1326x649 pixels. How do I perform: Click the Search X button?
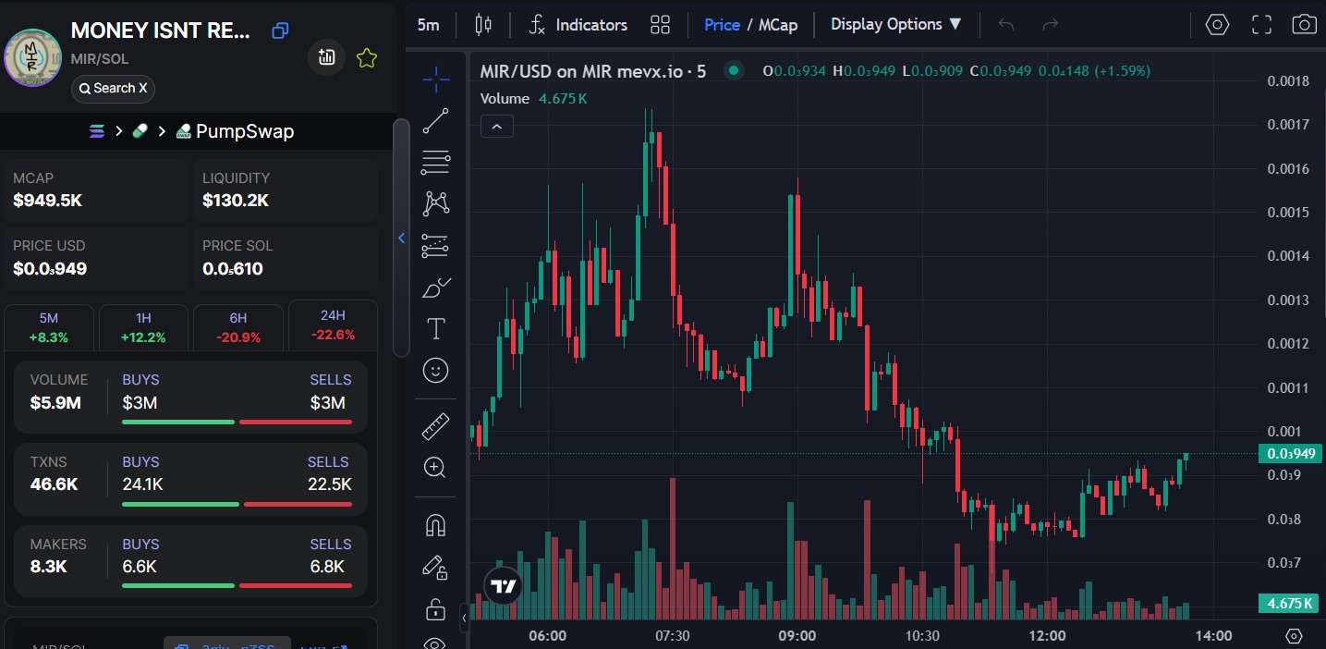(x=113, y=89)
